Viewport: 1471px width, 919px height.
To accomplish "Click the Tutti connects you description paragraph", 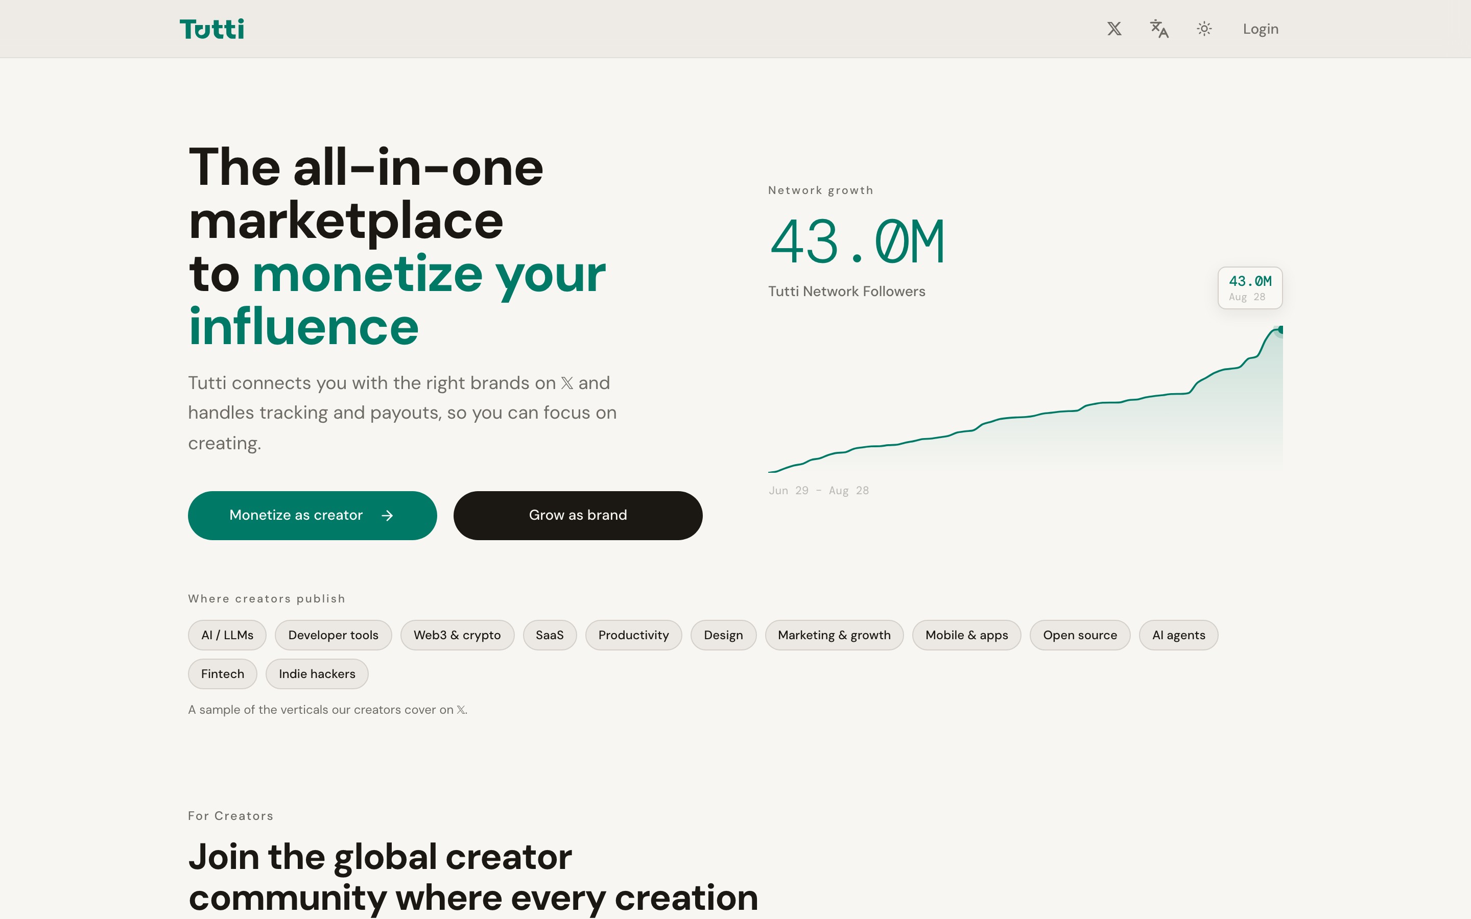I will pyautogui.click(x=402, y=413).
